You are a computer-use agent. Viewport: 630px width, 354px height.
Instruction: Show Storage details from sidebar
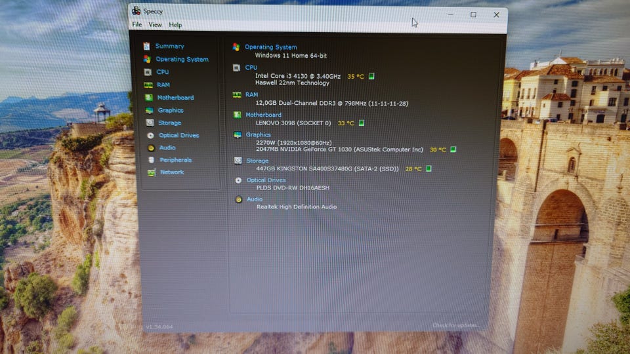[169, 123]
